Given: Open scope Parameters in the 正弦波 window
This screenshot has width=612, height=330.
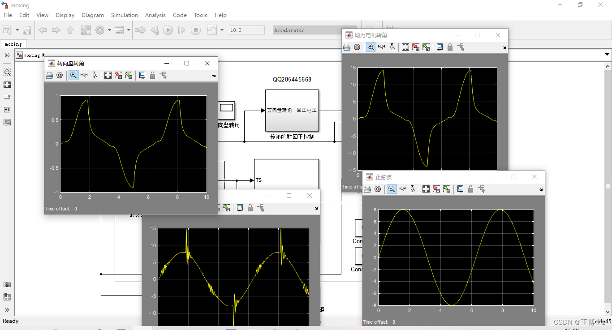Looking at the screenshot, I should (x=378, y=189).
